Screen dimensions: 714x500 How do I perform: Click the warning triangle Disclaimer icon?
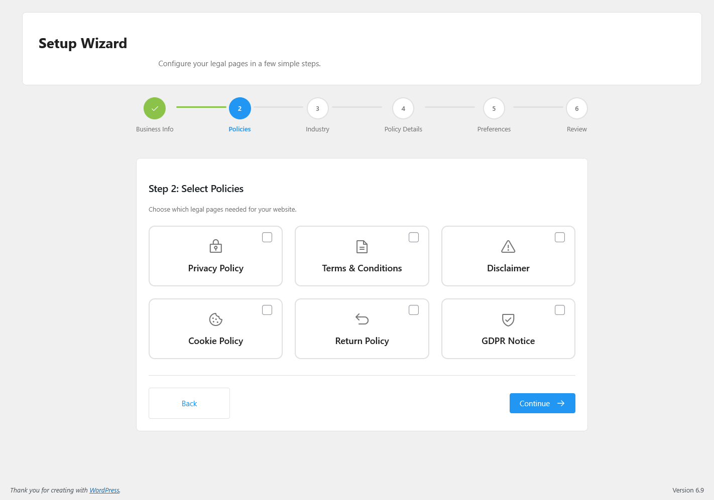point(508,246)
